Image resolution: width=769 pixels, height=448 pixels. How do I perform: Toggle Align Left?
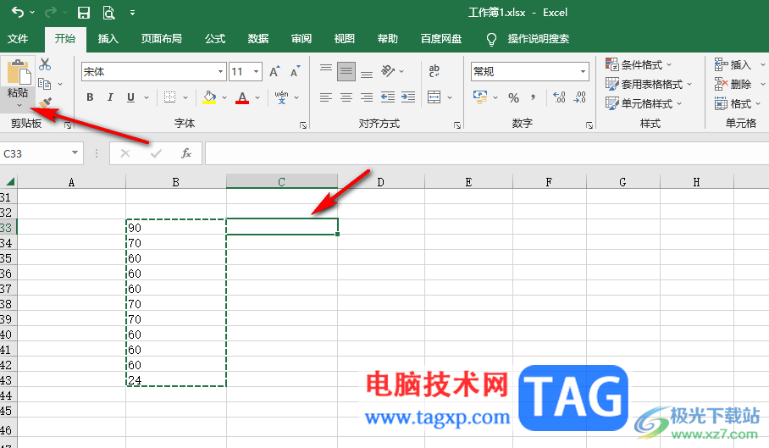tap(326, 97)
